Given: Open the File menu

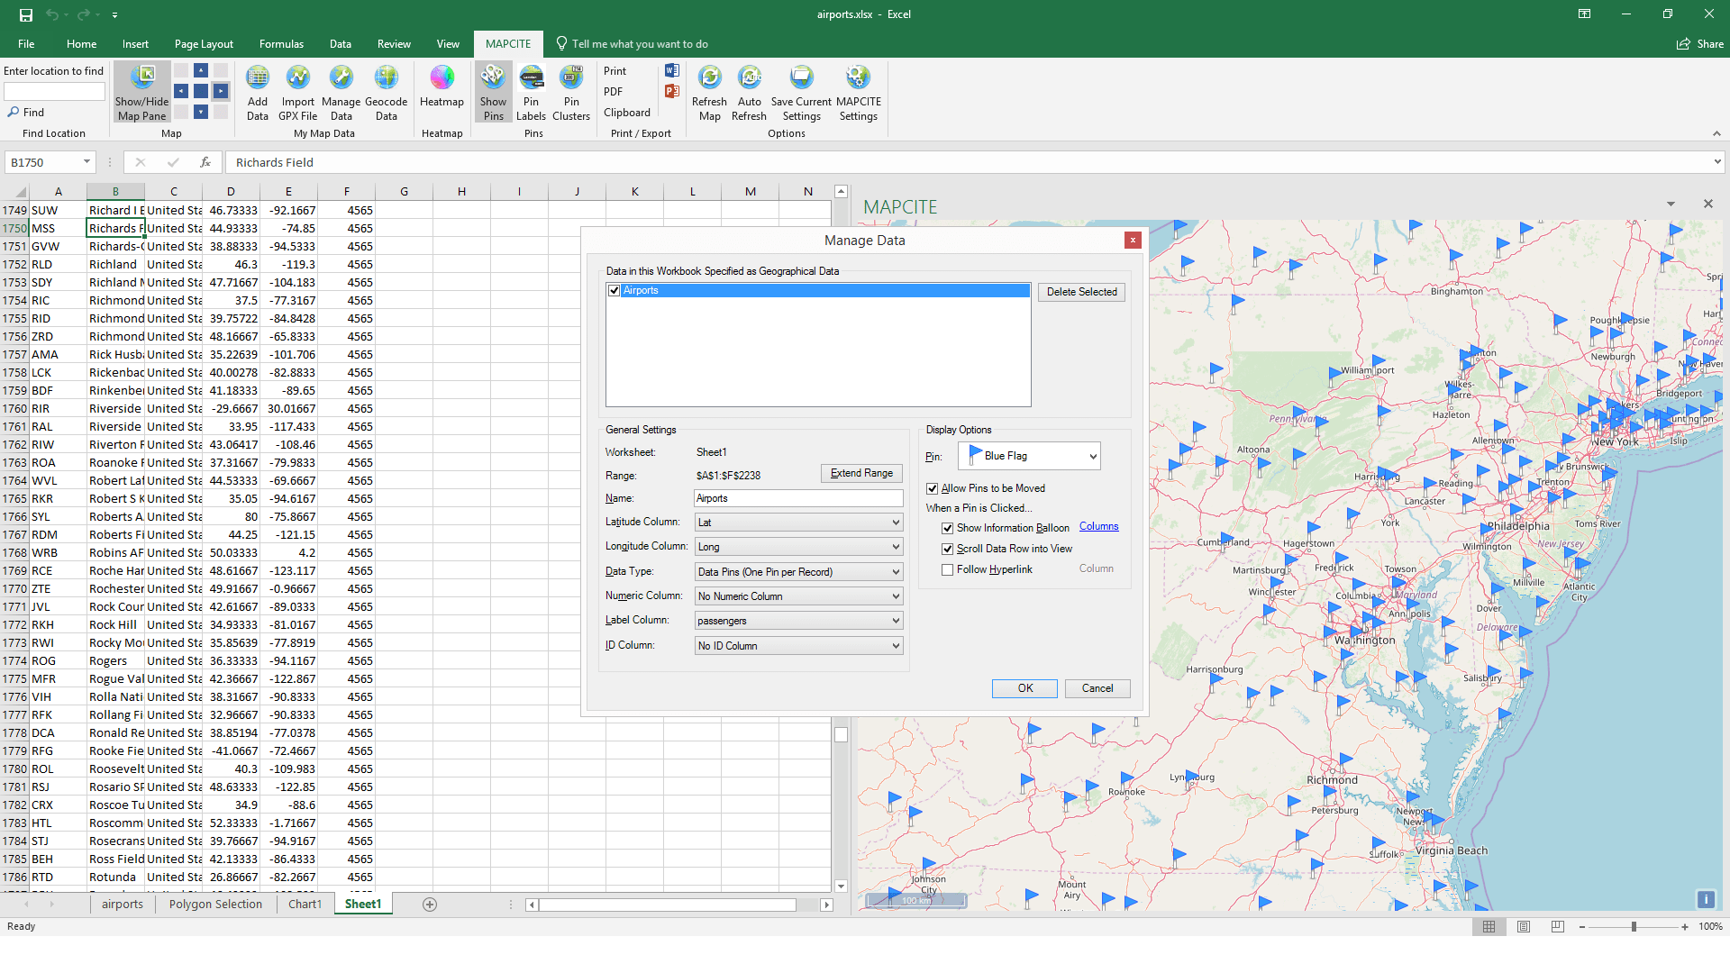Looking at the screenshot, I should pyautogui.click(x=26, y=44).
